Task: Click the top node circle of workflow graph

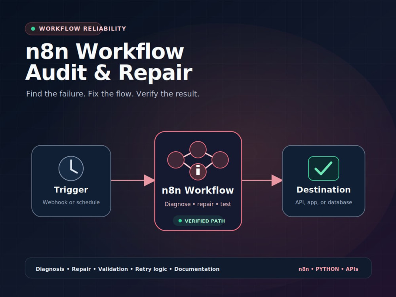Action: 198,150
